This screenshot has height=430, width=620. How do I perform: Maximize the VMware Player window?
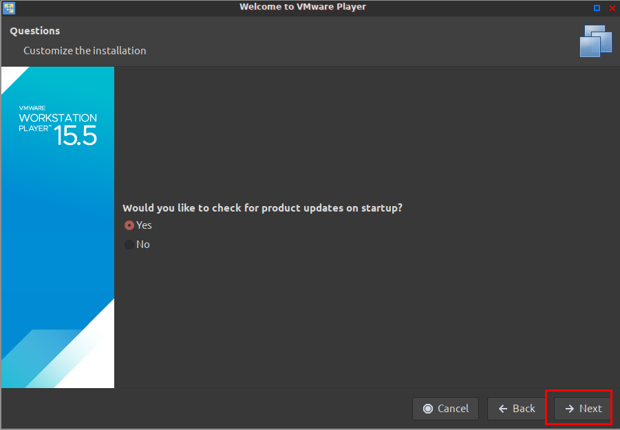pos(597,8)
